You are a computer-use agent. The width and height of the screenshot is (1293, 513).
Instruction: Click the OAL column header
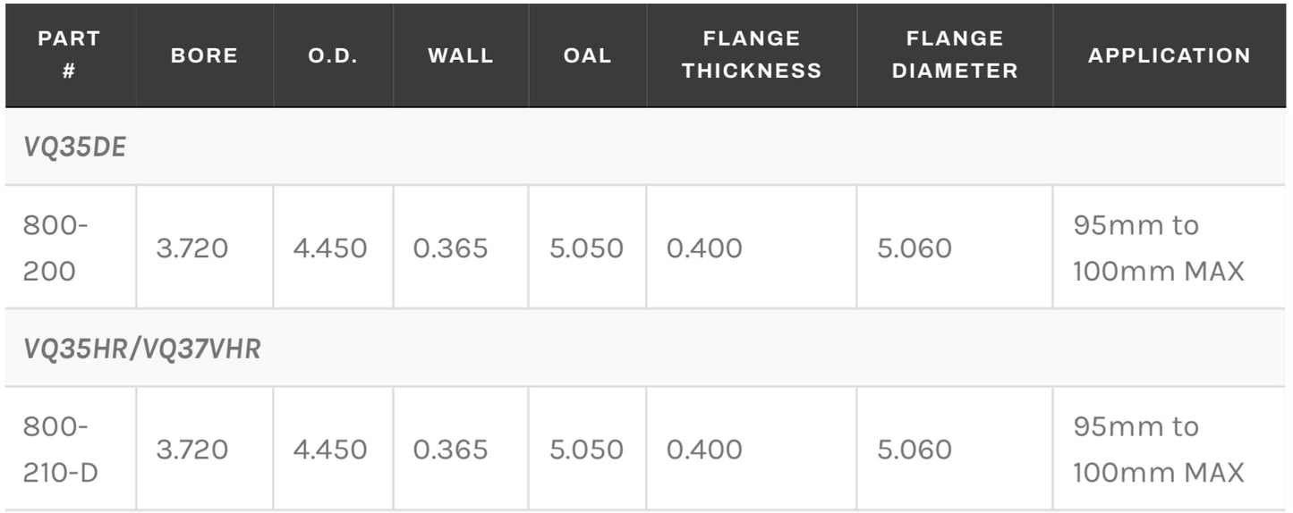[587, 55]
